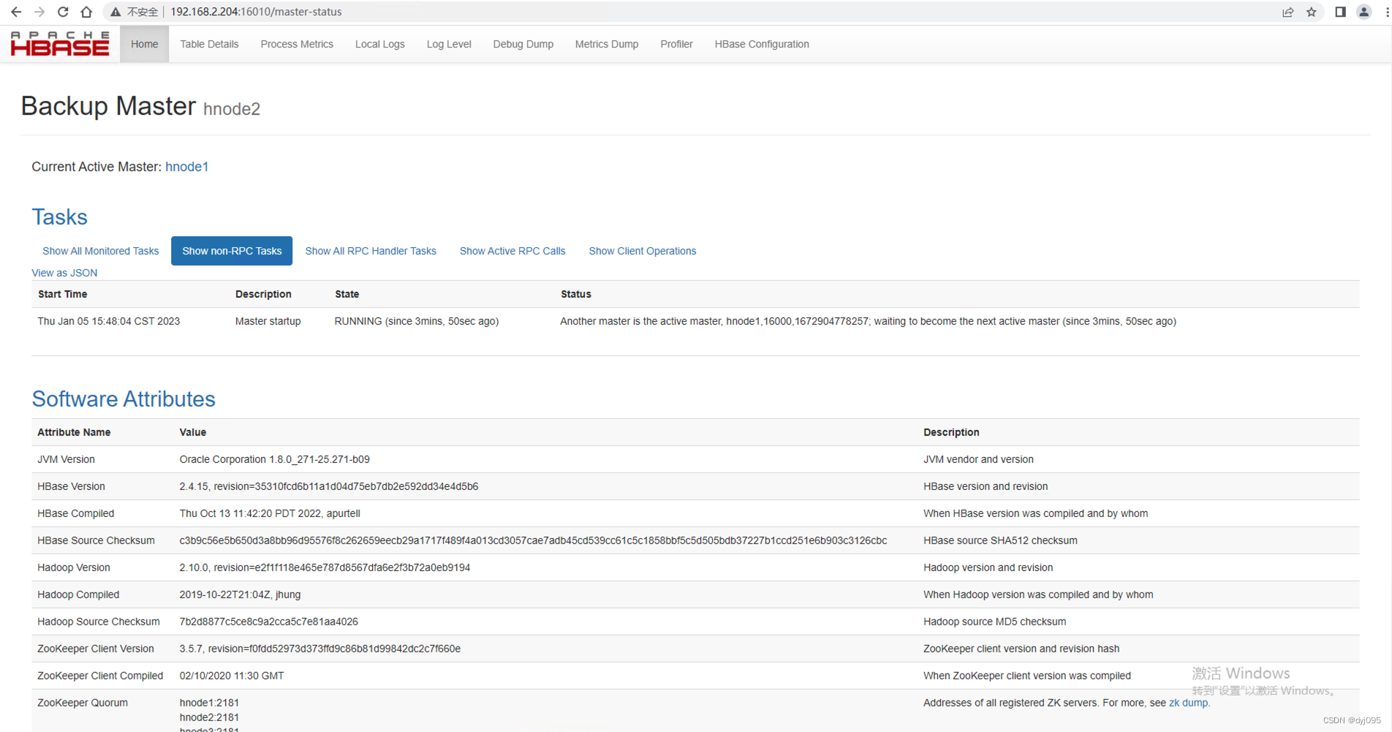This screenshot has height=732, width=1392.
Task: Click the share page icon
Action: (1288, 12)
